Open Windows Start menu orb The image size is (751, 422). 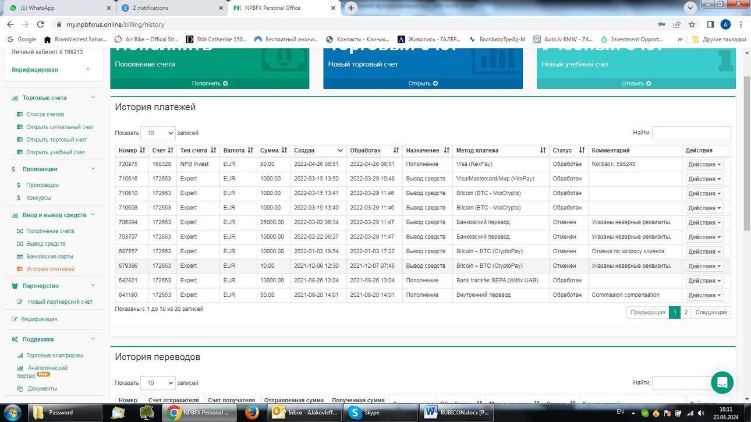(12, 413)
